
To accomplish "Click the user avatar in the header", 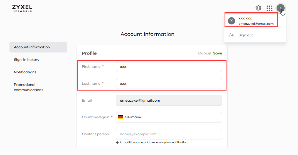I will pos(280,8).
